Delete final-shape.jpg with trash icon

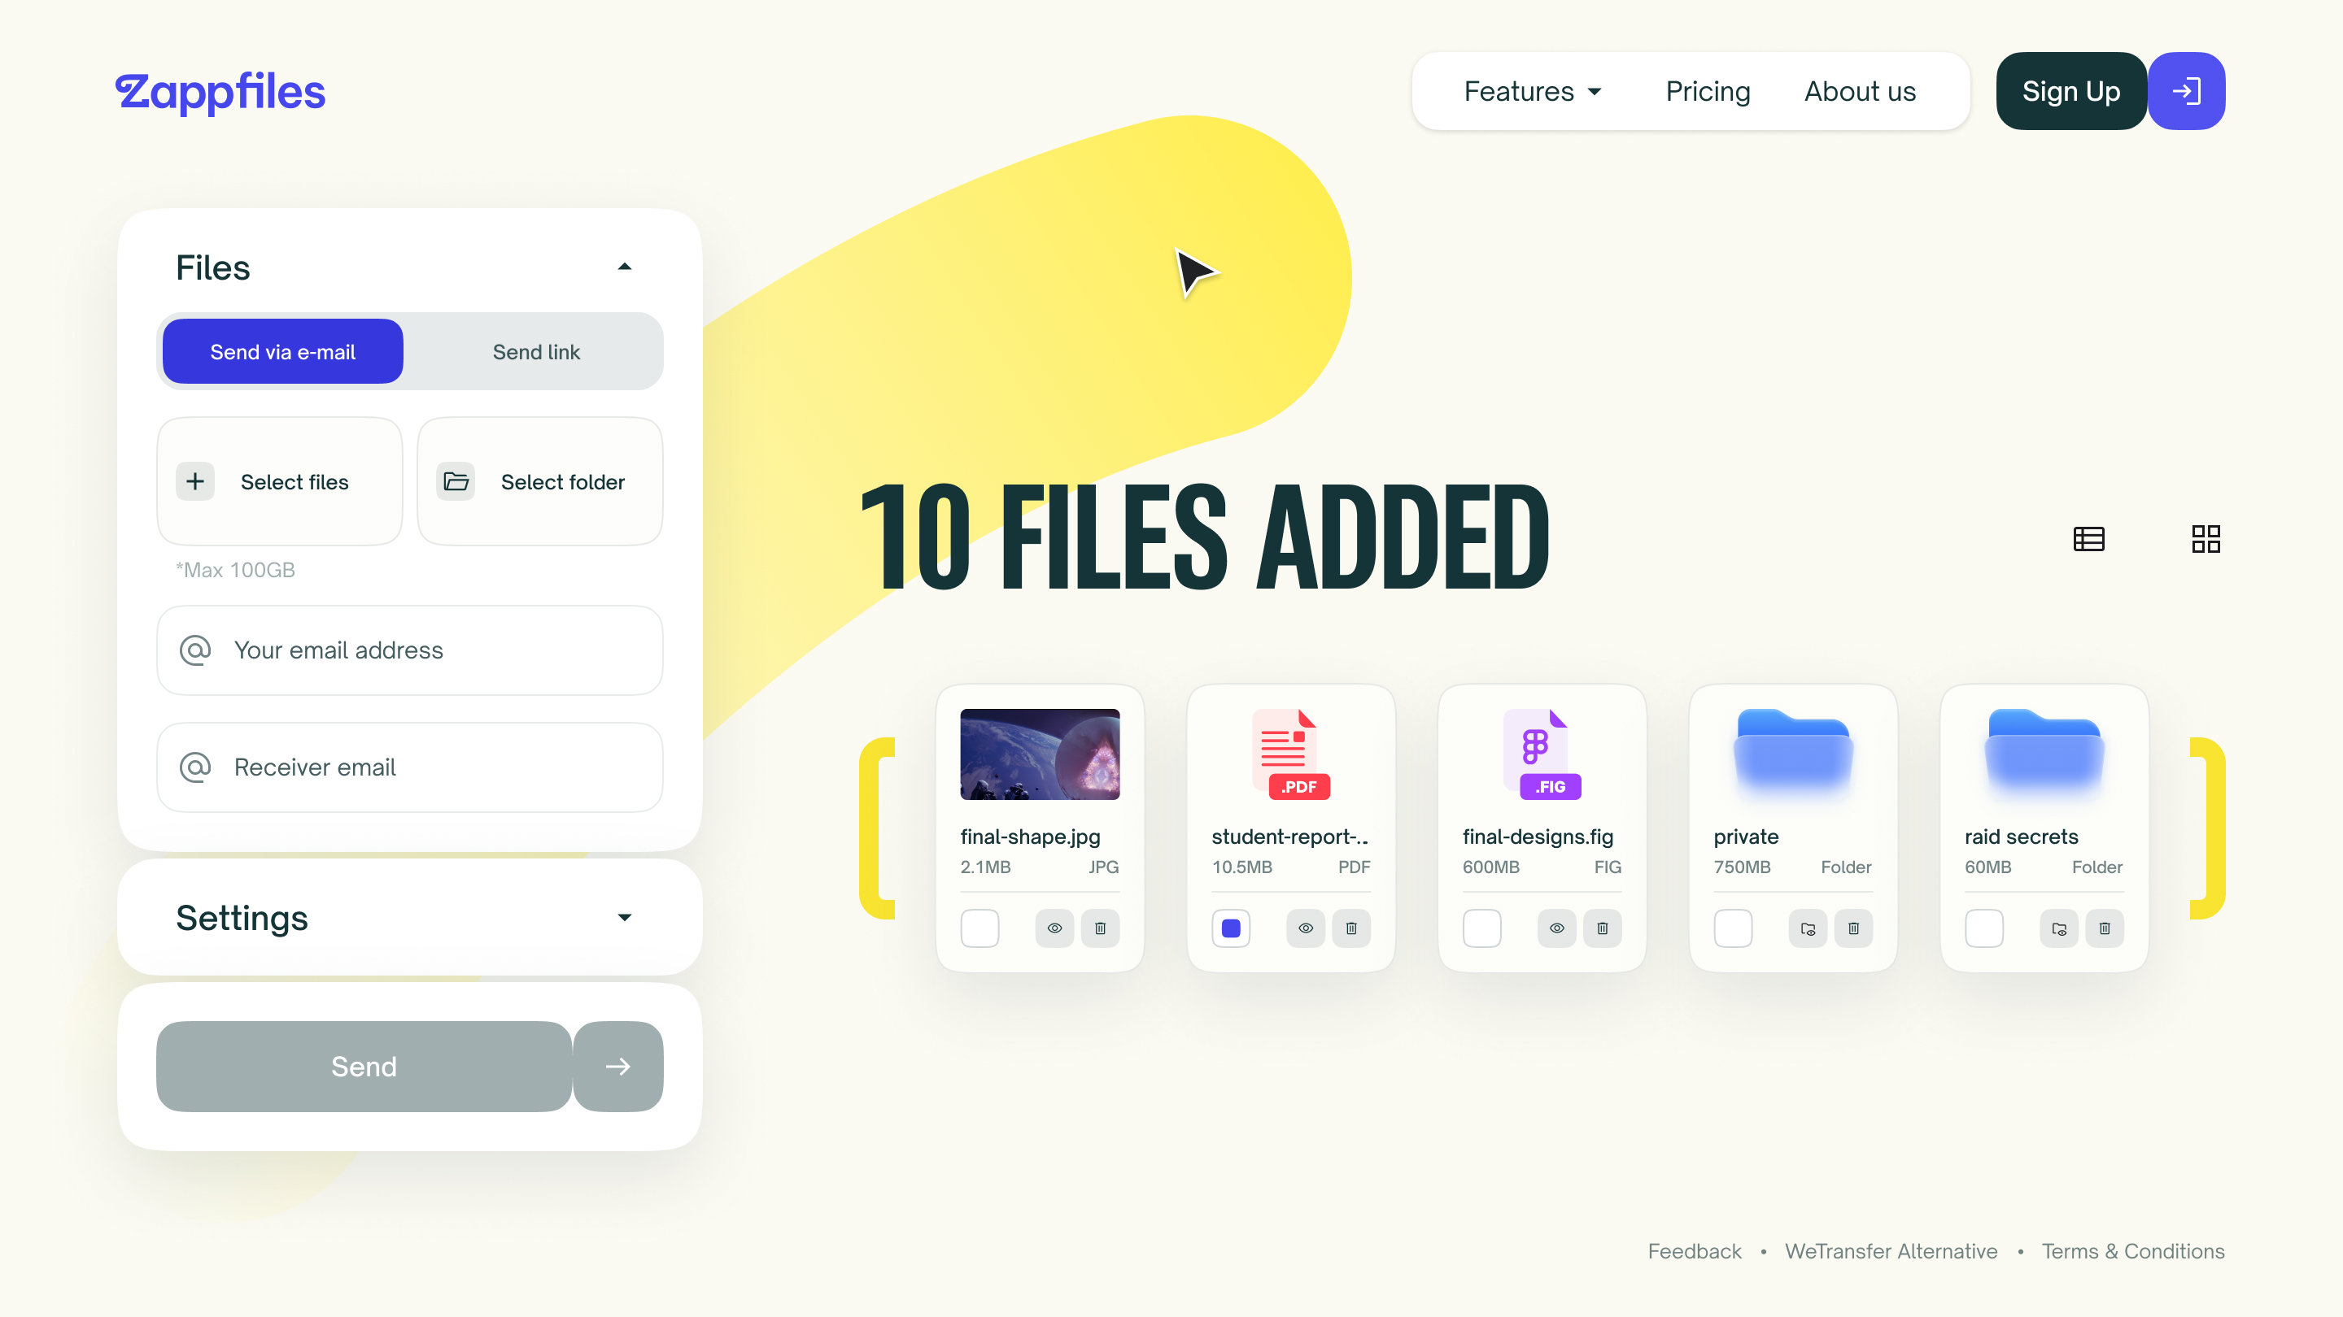[x=1100, y=928]
